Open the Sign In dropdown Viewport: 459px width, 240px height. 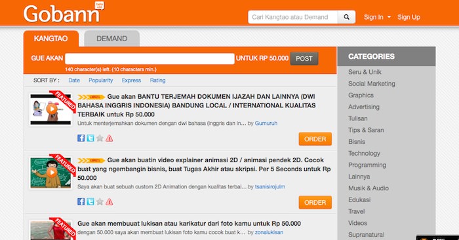(x=377, y=17)
